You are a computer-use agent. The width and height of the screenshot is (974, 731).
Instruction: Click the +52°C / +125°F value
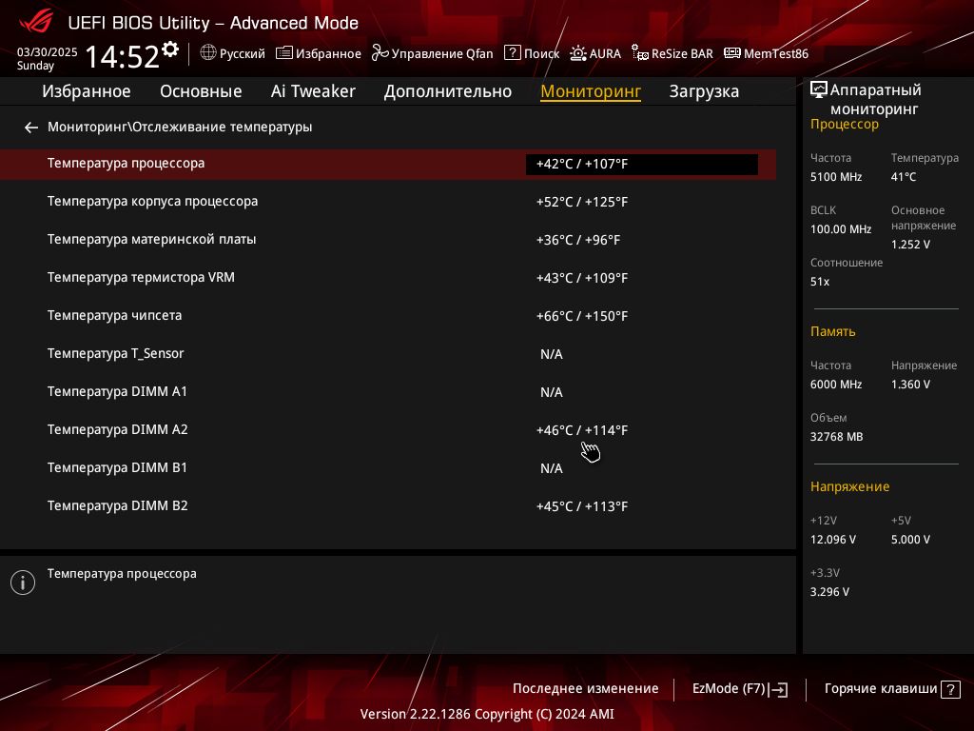pyautogui.click(x=582, y=202)
